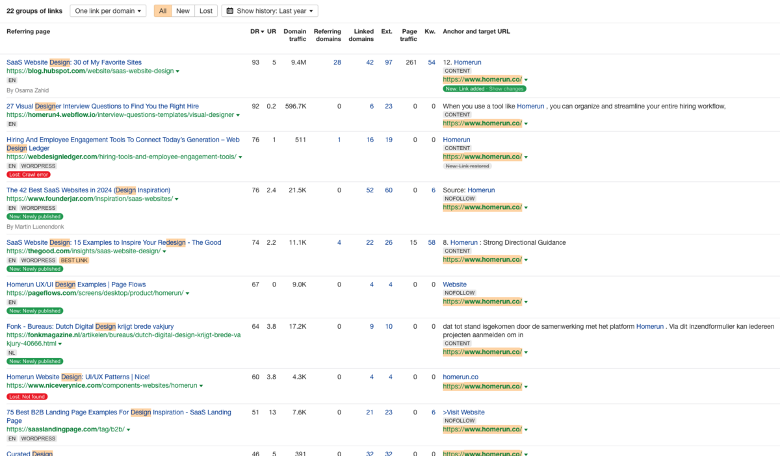Open the 54 keywords count for HubSpot
The width and height of the screenshot is (780, 456).
point(432,62)
